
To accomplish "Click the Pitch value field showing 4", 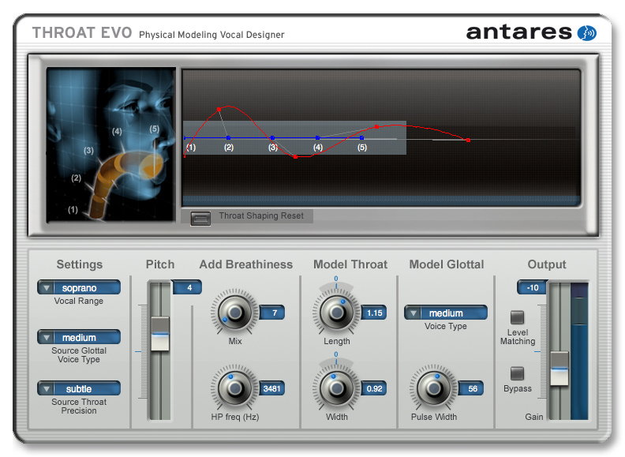I will [188, 288].
